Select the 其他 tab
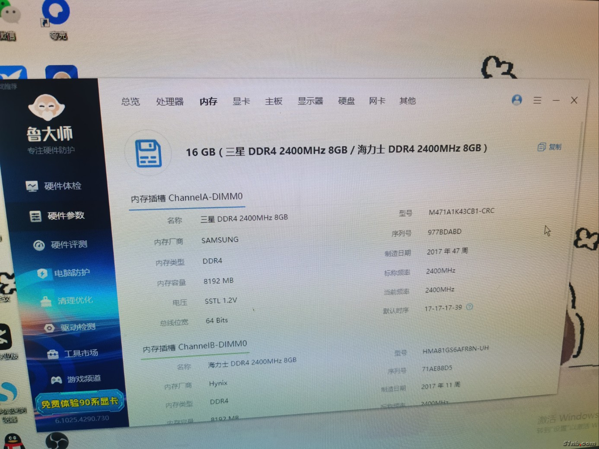 (408, 101)
